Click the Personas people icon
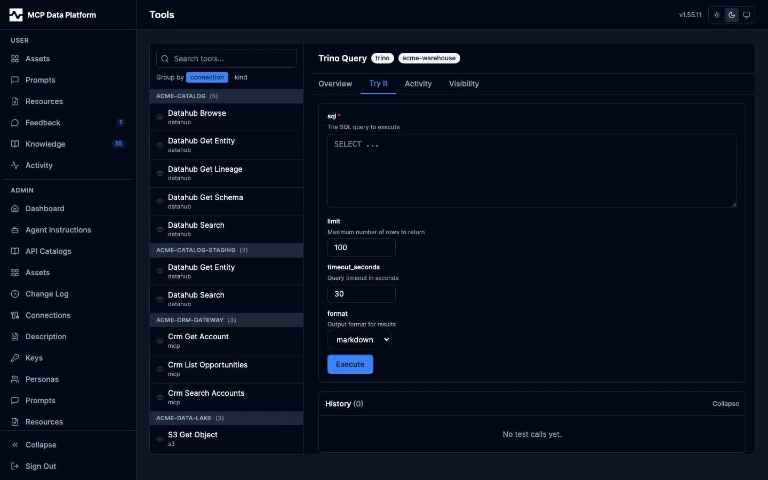Viewport: 768px width, 480px height. click(x=15, y=379)
